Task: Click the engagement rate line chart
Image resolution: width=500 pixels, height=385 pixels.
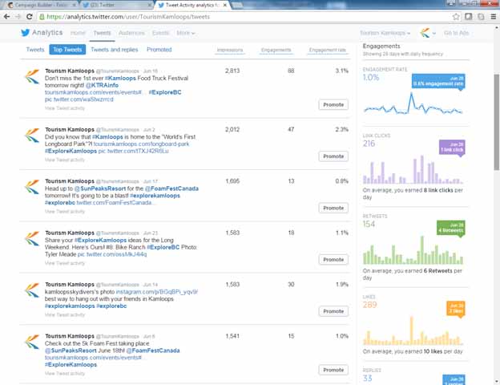Action: coord(413,103)
